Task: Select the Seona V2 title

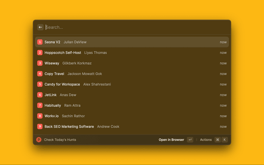Action: click(52, 42)
